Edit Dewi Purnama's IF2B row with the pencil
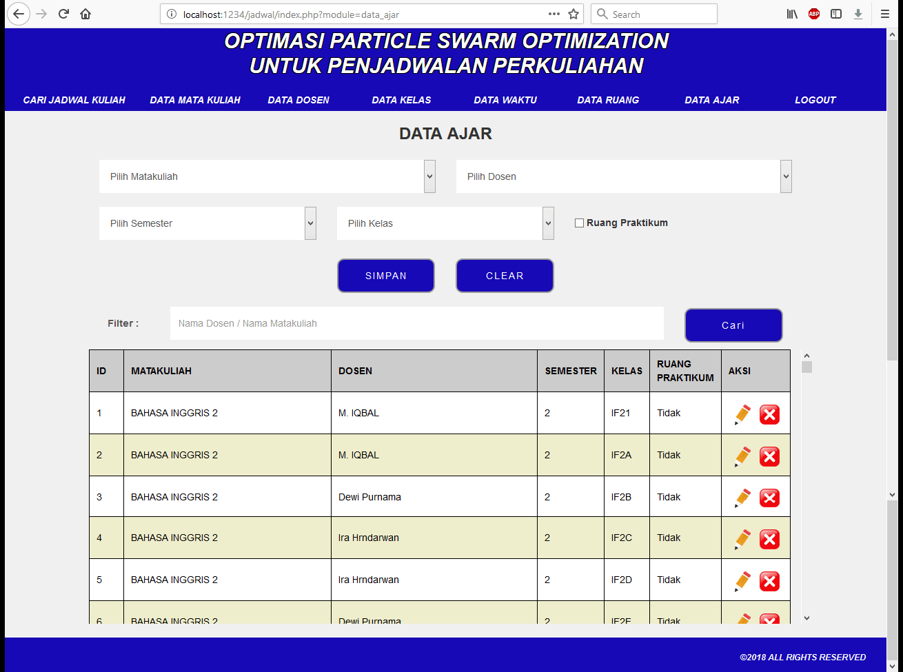 (x=742, y=498)
